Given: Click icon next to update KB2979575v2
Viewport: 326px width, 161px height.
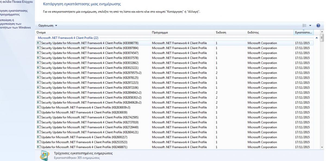Looking at the screenshot, I should (39, 73).
